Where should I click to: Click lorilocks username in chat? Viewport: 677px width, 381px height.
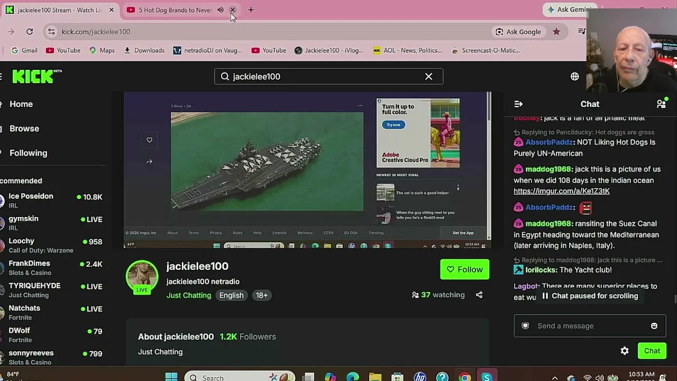tap(541, 270)
